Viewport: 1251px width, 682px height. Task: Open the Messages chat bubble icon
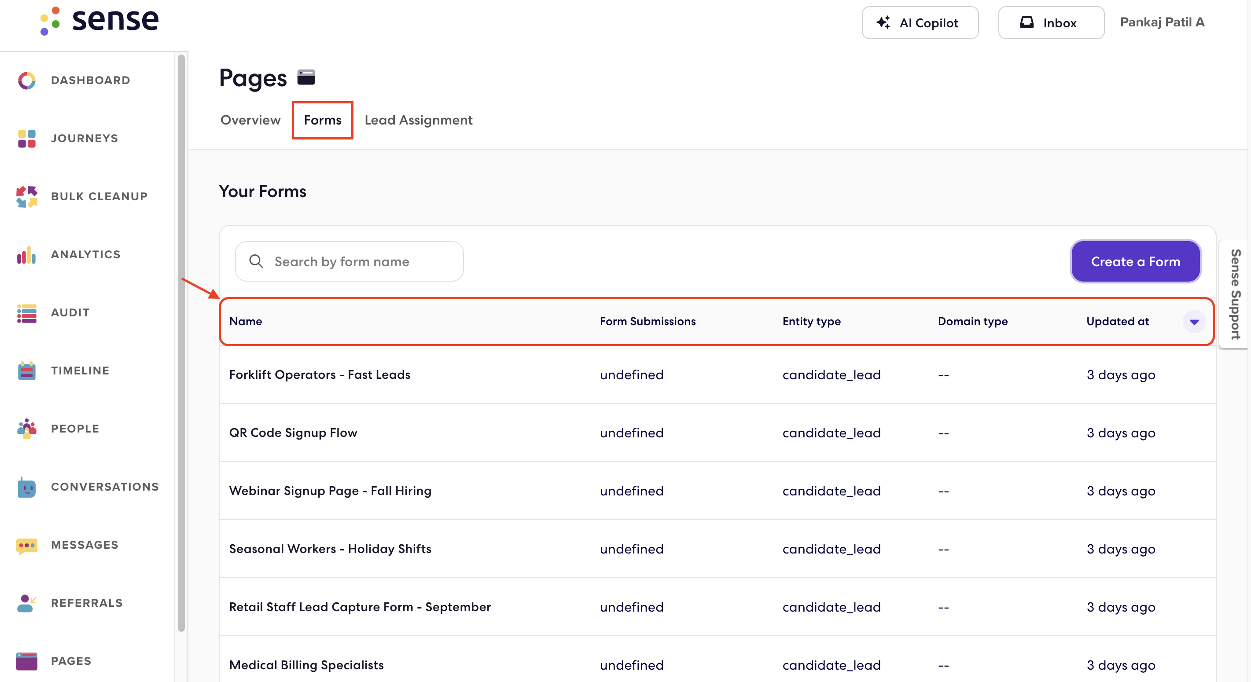pos(27,545)
